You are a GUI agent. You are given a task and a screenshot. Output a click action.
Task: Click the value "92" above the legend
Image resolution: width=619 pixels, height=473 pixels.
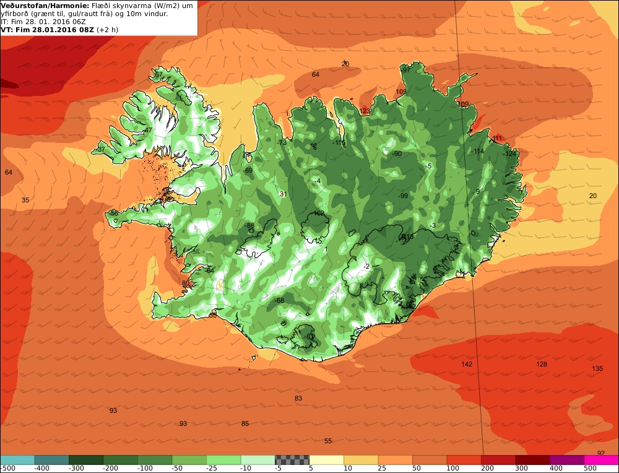click(601, 453)
